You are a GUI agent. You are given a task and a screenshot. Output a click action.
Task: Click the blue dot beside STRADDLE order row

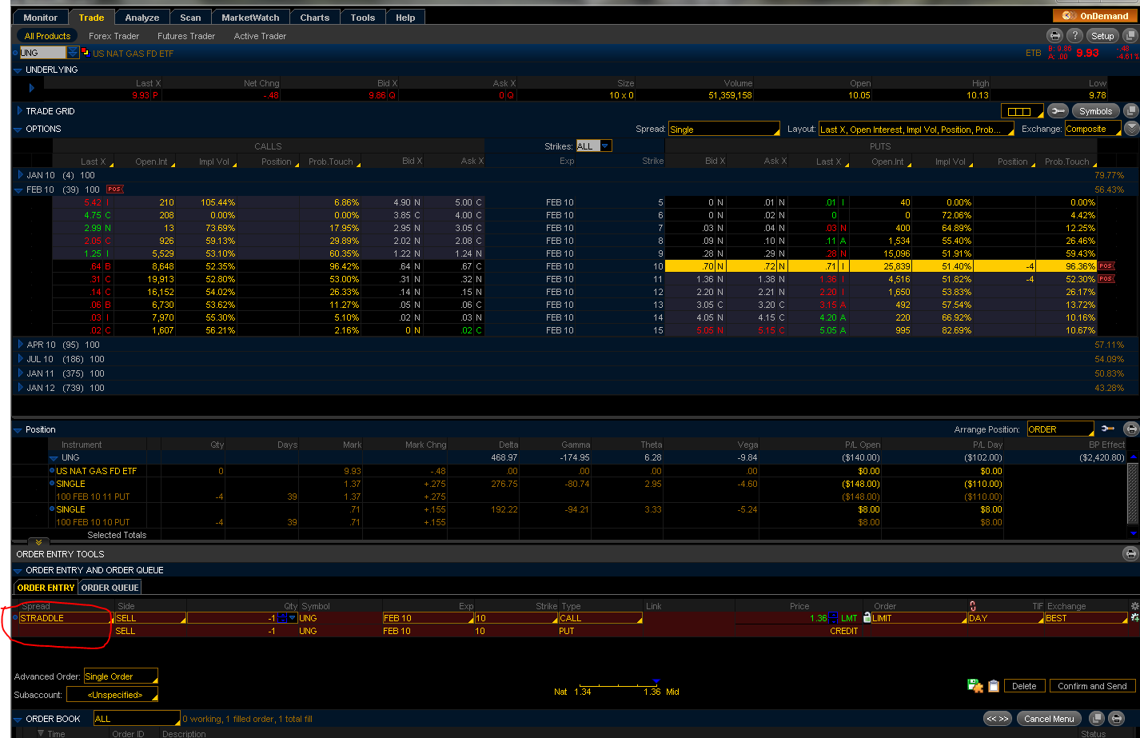click(x=15, y=618)
